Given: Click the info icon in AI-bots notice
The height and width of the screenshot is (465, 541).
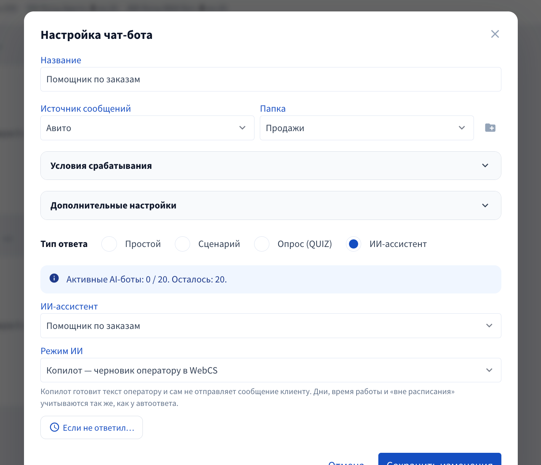Looking at the screenshot, I should 54,278.
